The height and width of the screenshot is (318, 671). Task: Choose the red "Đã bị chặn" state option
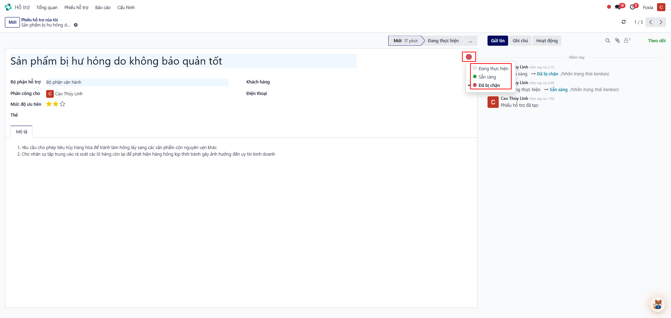pos(489,85)
